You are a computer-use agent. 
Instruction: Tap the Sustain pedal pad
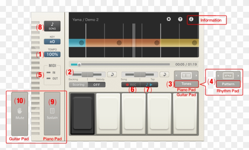click(x=52, y=114)
